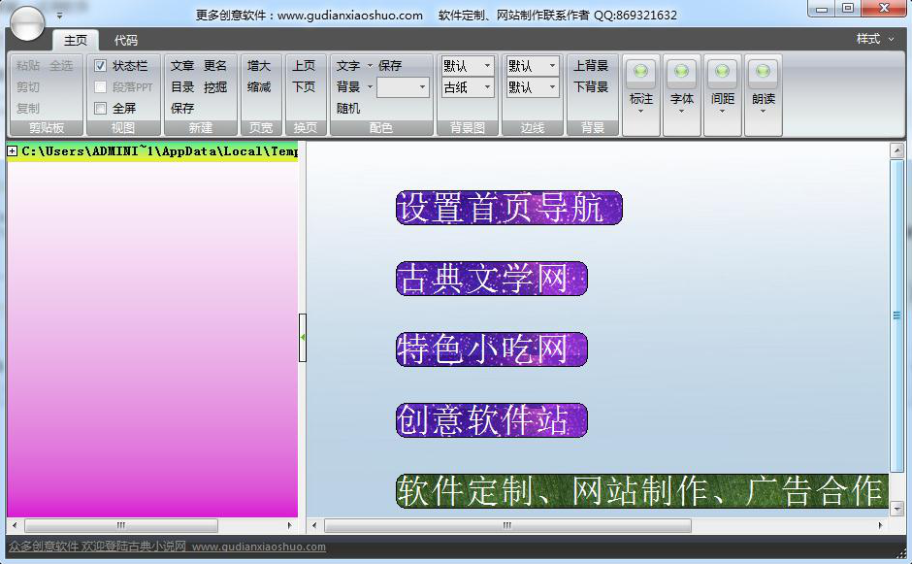The width and height of the screenshot is (912, 564).
Task: Open the 古纸 background image dropdown
Action: 468,87
